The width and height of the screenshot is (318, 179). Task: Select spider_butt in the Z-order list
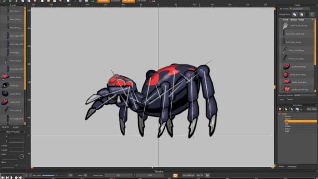tap(13, 102)
